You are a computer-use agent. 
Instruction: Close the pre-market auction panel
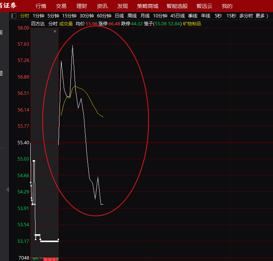pyautogui.click(x=55, y=31)
